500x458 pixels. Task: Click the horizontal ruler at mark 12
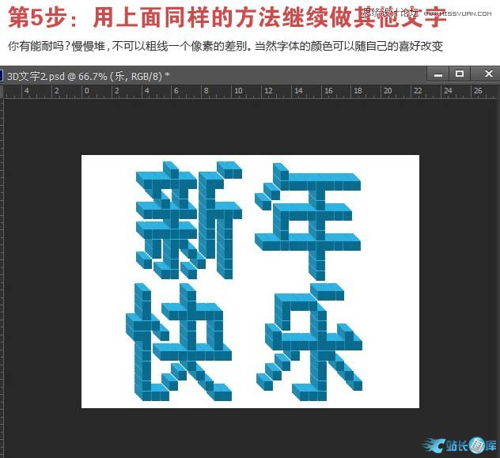pos(268,91)
